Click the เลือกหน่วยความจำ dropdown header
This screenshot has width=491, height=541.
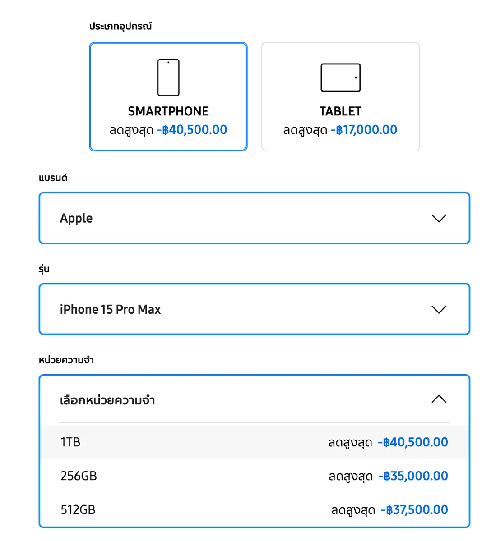click(x=255, y=400)
